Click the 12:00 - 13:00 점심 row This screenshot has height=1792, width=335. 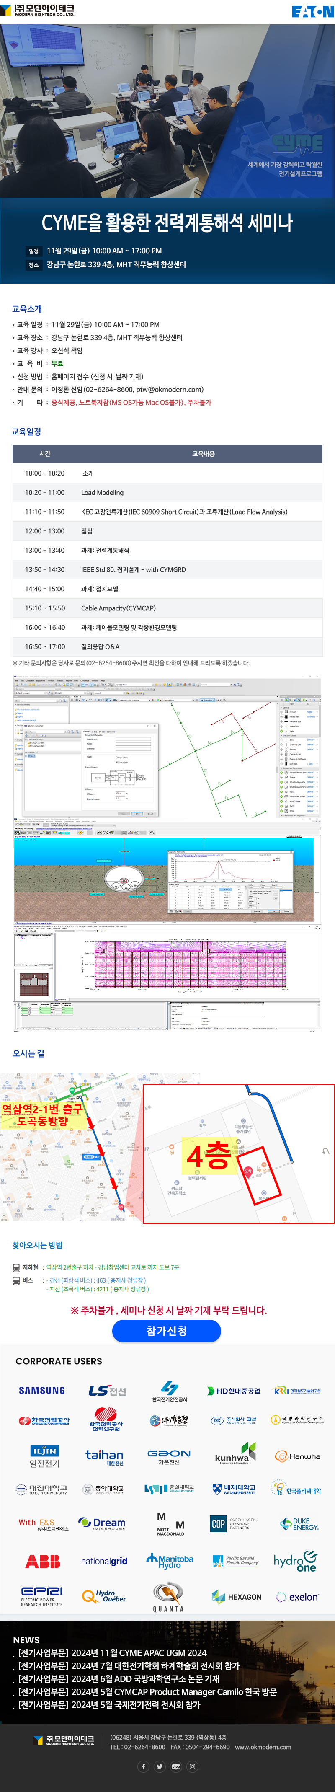(167, 531)
